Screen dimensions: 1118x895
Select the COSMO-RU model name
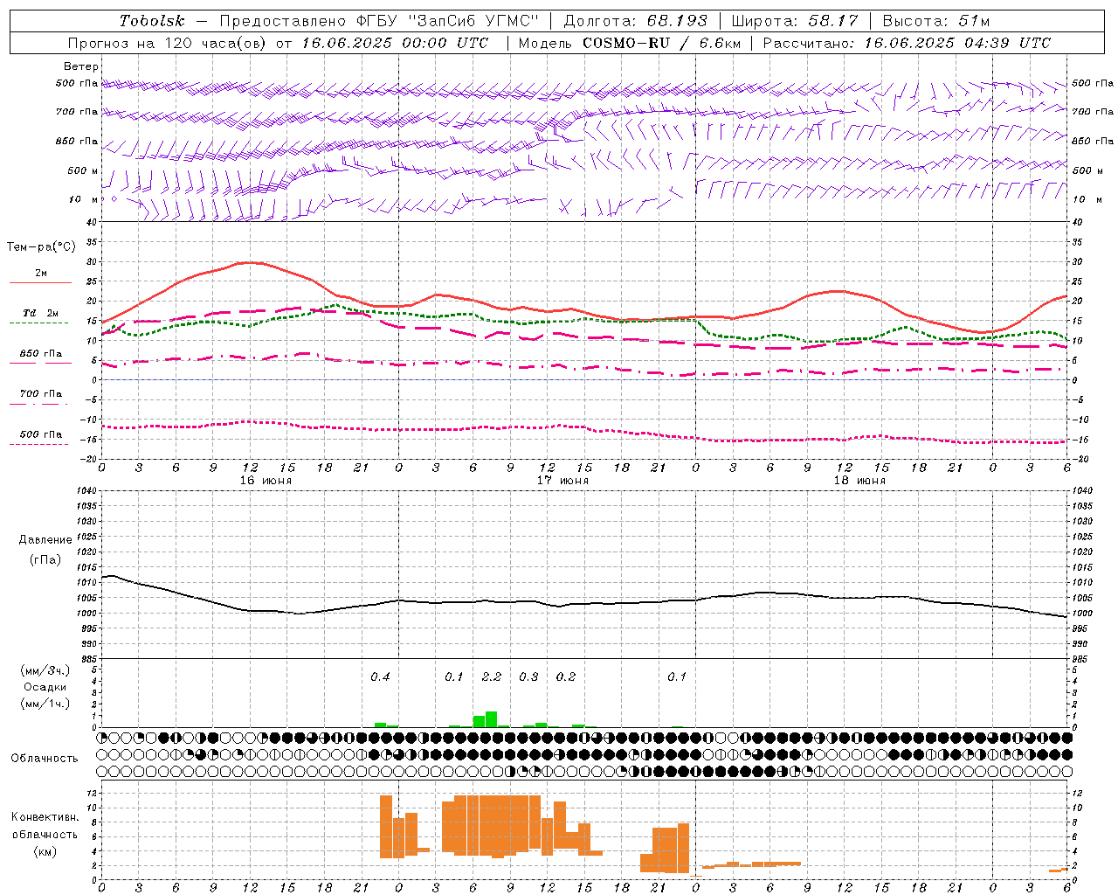click(625, 43)
